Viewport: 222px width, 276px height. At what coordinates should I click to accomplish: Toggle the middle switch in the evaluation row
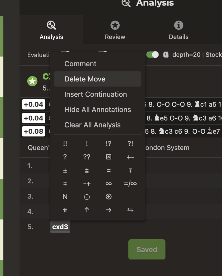point(103,53)
